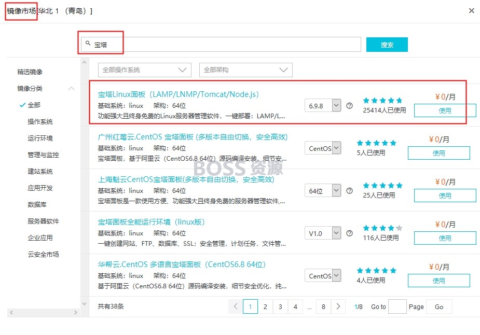Open 上海魁云CentOS宝塔面板 link
The width and height of the screenshot is (480, 335).
click(x=186, y=179)
